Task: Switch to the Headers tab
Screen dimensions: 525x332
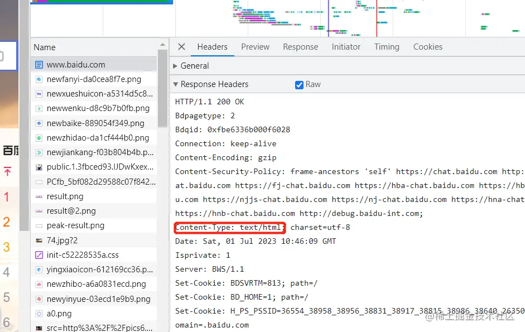Action: (x=212, y=47)
